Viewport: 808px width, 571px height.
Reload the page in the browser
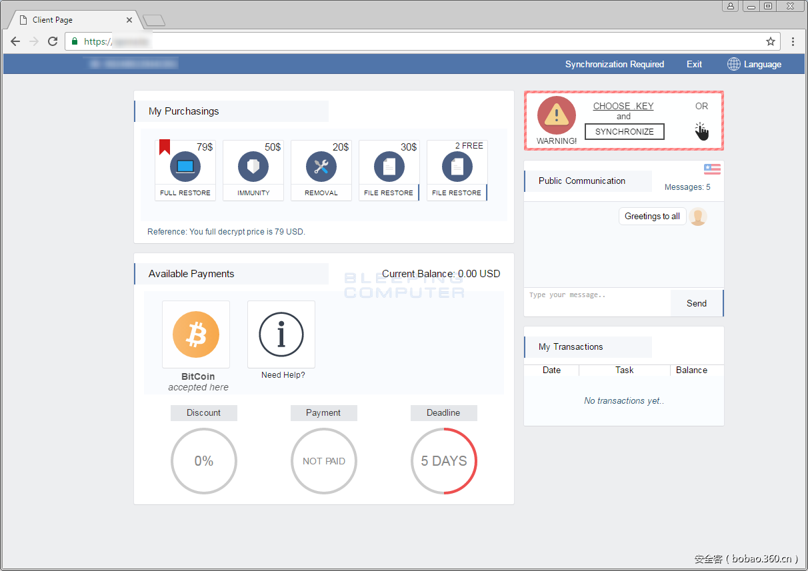tap(53, 41)
